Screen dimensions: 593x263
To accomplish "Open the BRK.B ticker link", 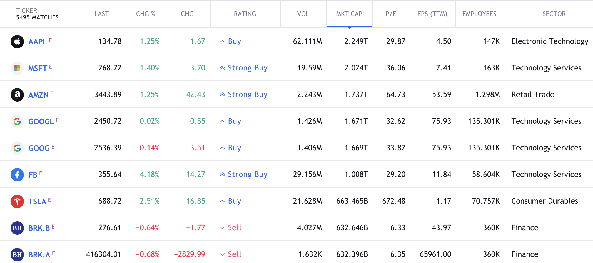I will coord(39,228).
